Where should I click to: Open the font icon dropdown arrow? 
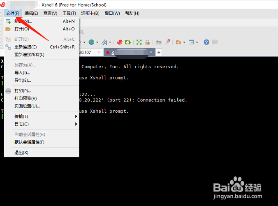110,42
